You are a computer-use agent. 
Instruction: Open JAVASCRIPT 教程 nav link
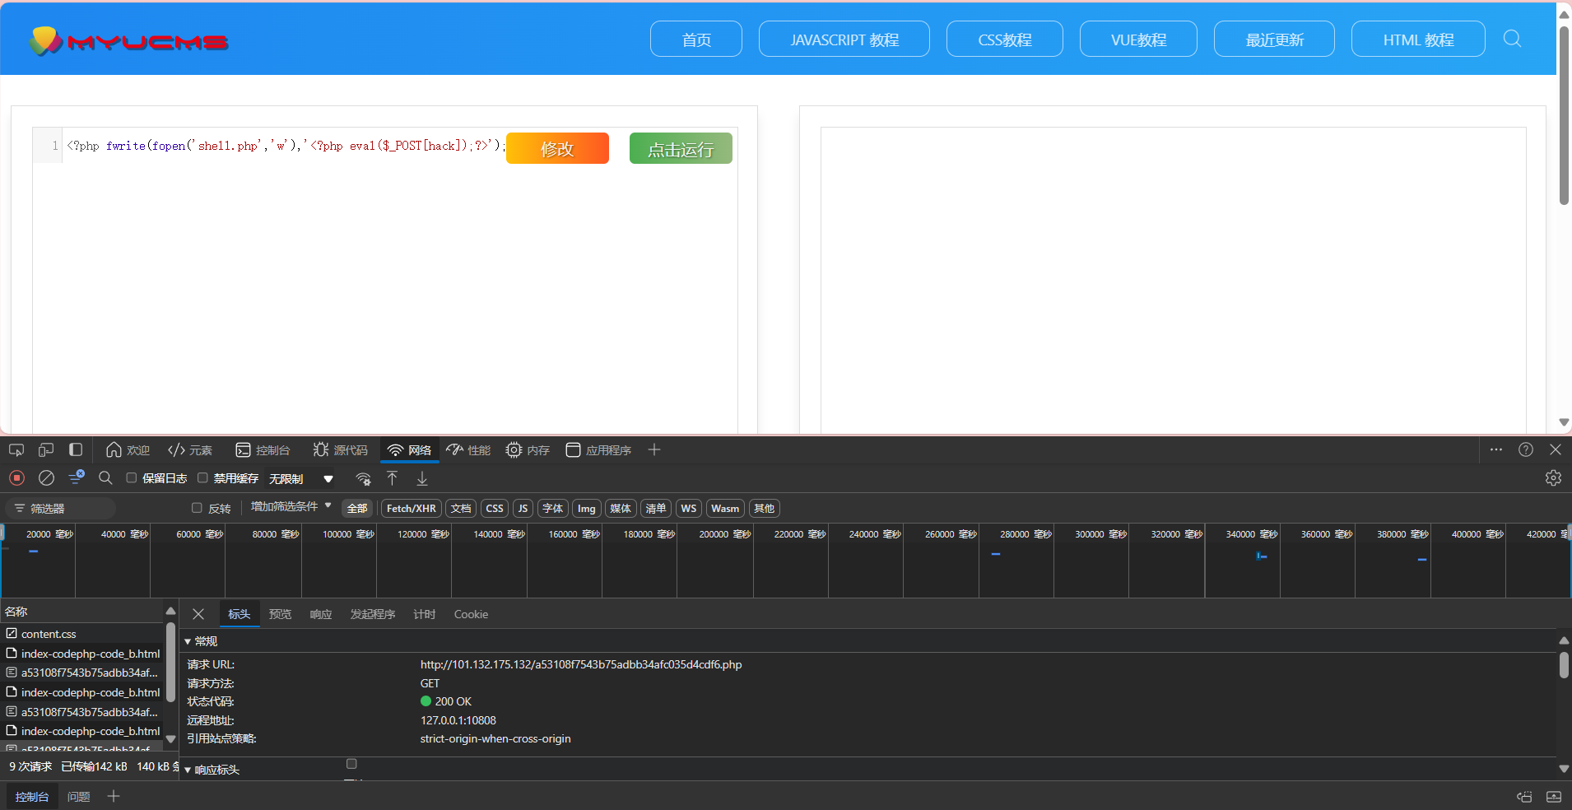[x=844, y=39]
